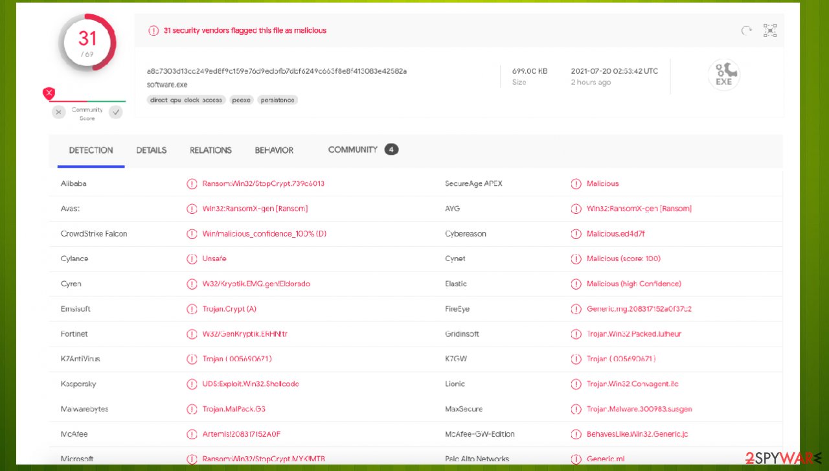Viewport: 829px width, 471px height.
Task: Click the warning icon in the Alibaba detection row
Action: pyautogui.click(x=192, y=184)
